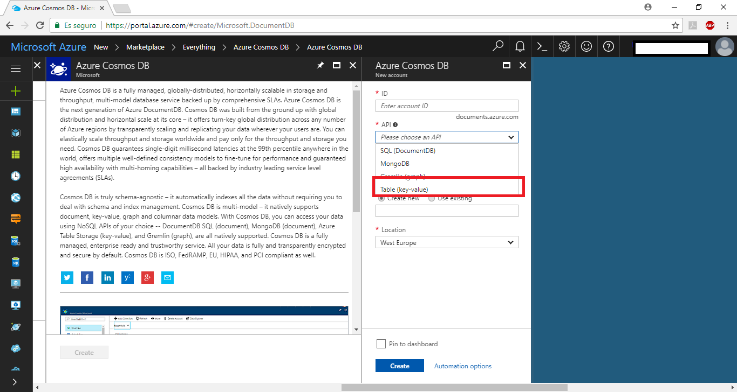Image resolution: width=737 pixels, height=392 pixels.
Task: Open the Location dropdown showing West Europe
Action: point(447,242)
